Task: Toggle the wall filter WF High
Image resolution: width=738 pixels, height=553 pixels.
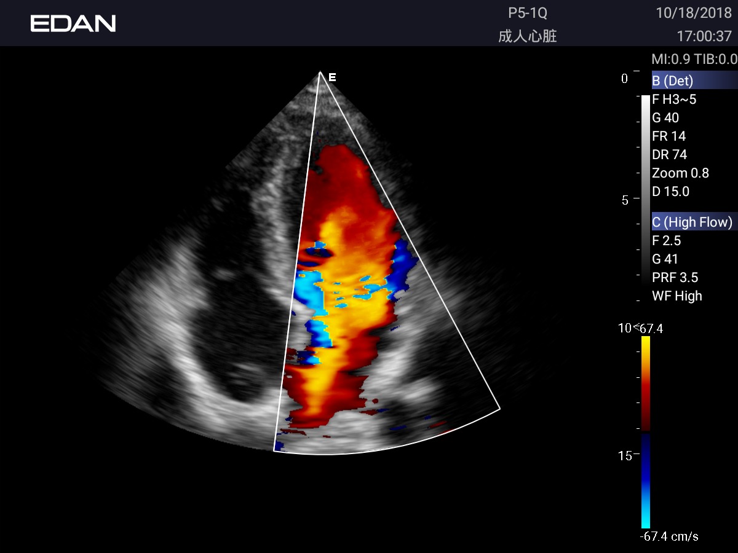Action: click(x=676, y=296)
